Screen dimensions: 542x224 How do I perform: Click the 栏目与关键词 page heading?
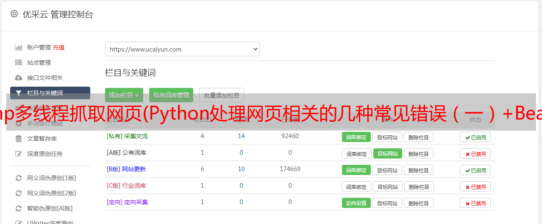pos(131,73)
